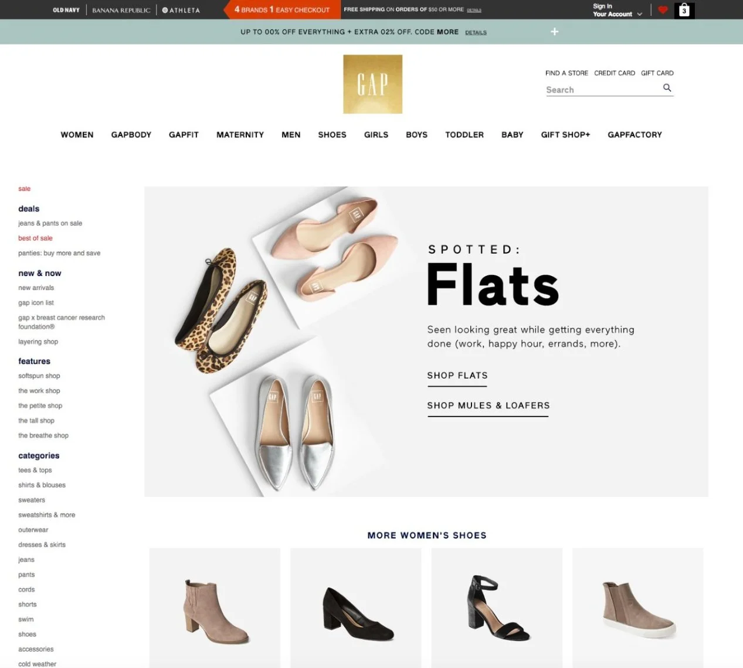Go to the Banana Republic site
The height and width of the screenshot is (668, 743).
pyautogui.click(x=121, y=10)
